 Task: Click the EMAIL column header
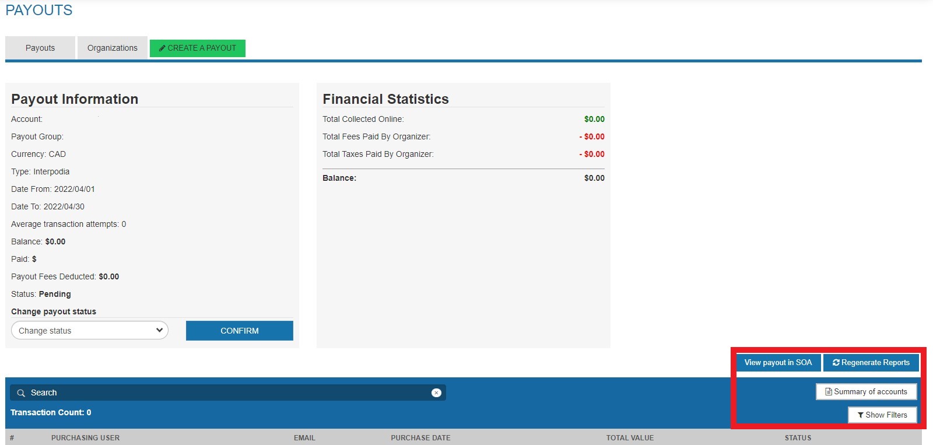click(x=304, y=438)
